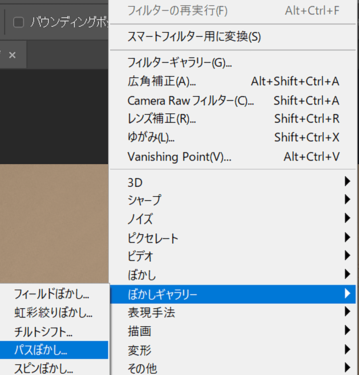Open ゆがみ(L)... filter
The height and width of the screenshot is (375, 359).
pyautogui.click(x=233, y=138)
